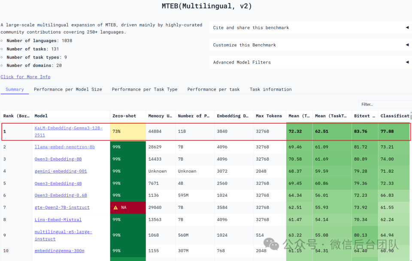This screenshot has height=261, width=412.
Task: Click the 73% zero-shot cell
Action: coord(128,131)
